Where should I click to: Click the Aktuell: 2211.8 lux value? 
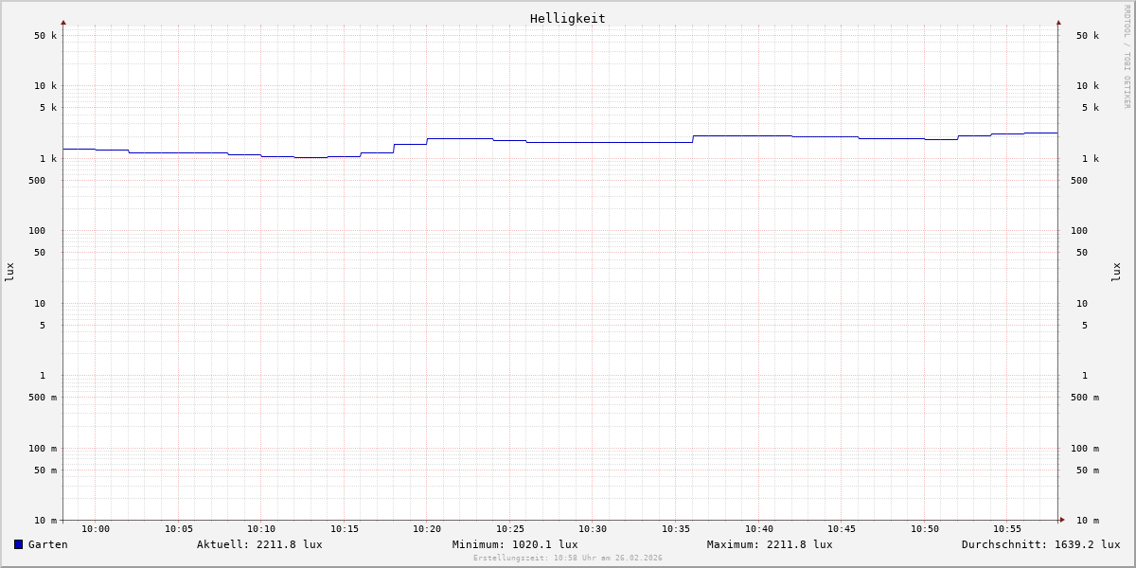(259, 544)
